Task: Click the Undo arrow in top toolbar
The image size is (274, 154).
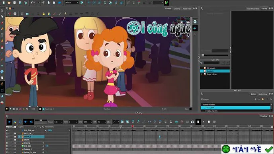Action: point(33,3)
